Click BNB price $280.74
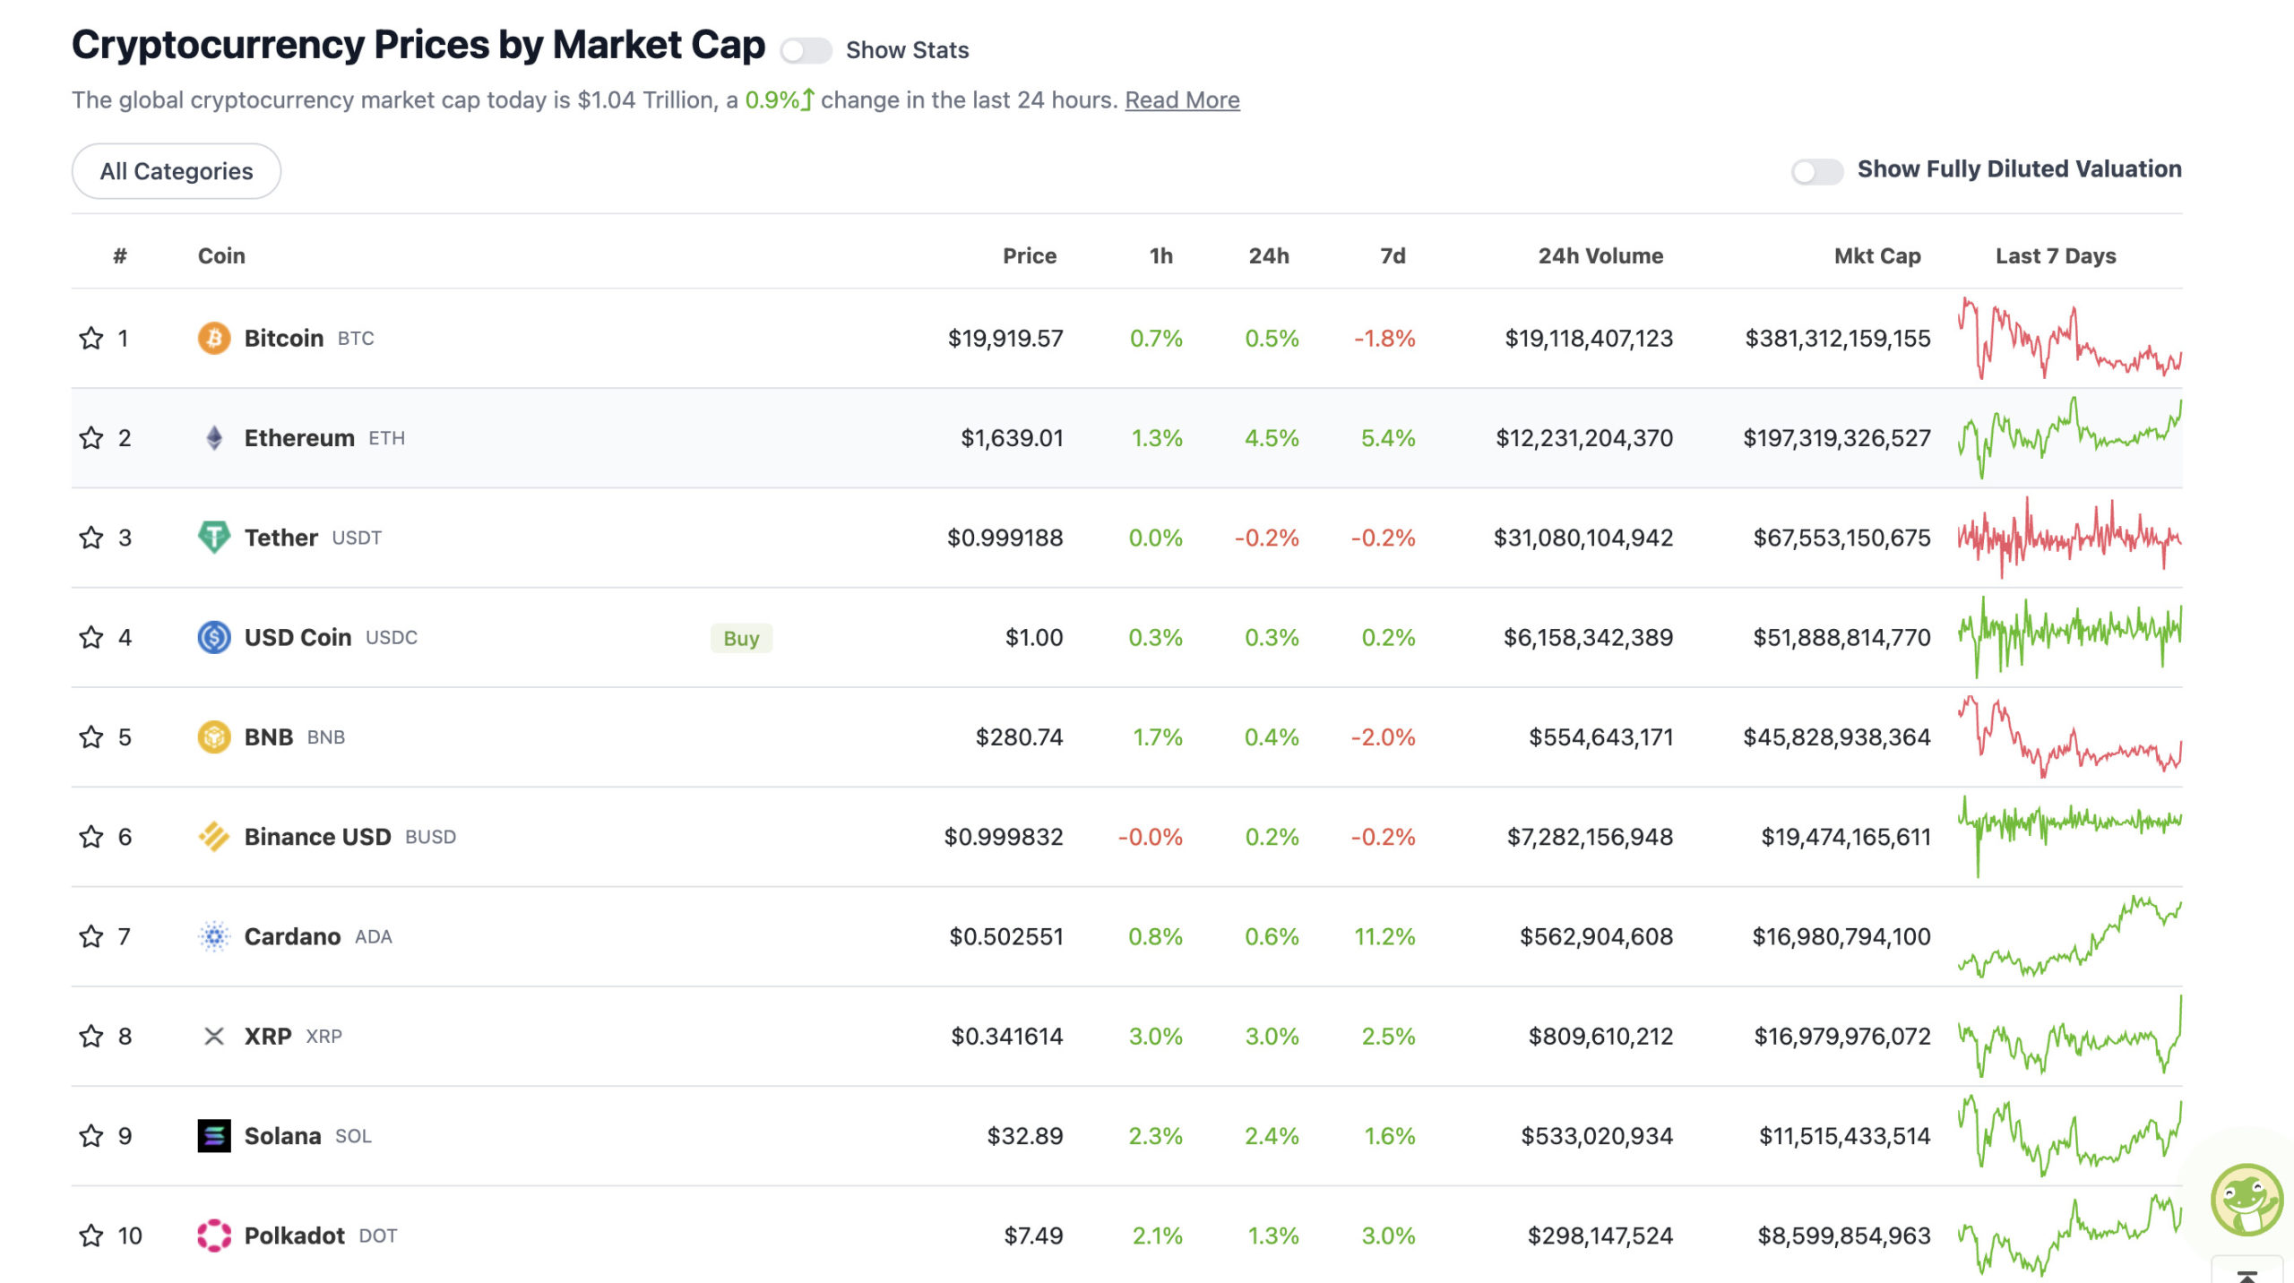The width and height of the screenshot is (2294, 1283). pos(1019,736)
